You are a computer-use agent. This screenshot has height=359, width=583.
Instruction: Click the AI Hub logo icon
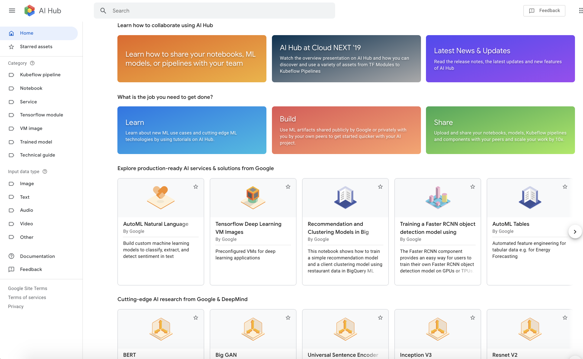(x=29, y=11)
